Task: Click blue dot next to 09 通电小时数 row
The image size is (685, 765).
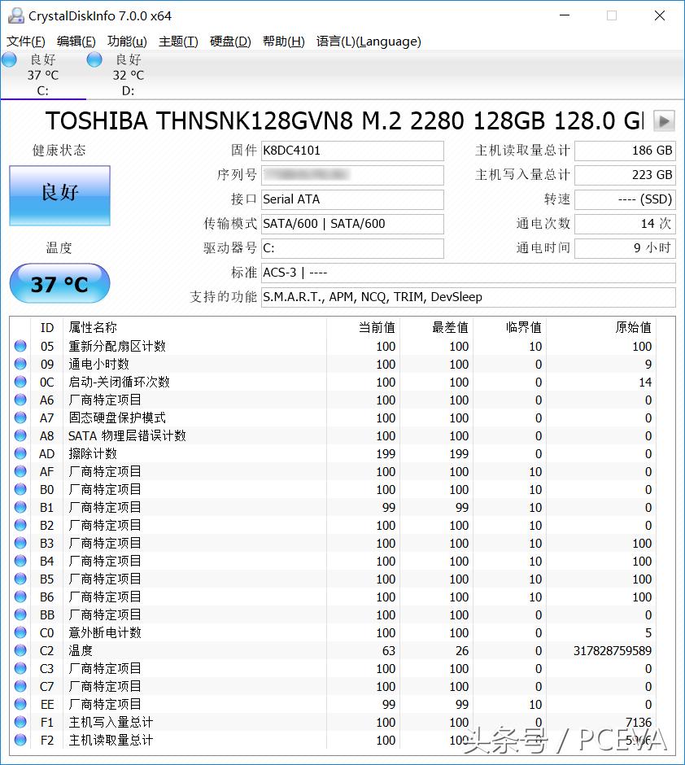Action: click(x=20, y=364)
